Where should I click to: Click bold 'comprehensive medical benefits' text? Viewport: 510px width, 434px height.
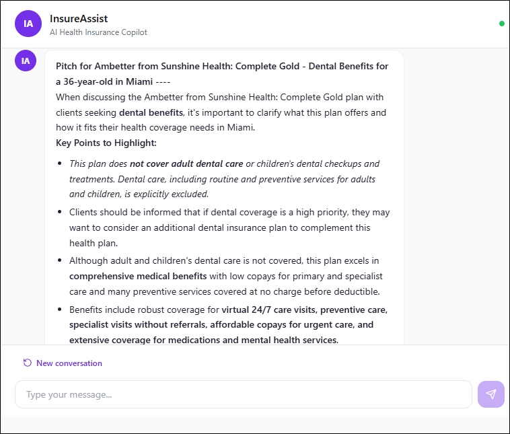click(138, 276)
